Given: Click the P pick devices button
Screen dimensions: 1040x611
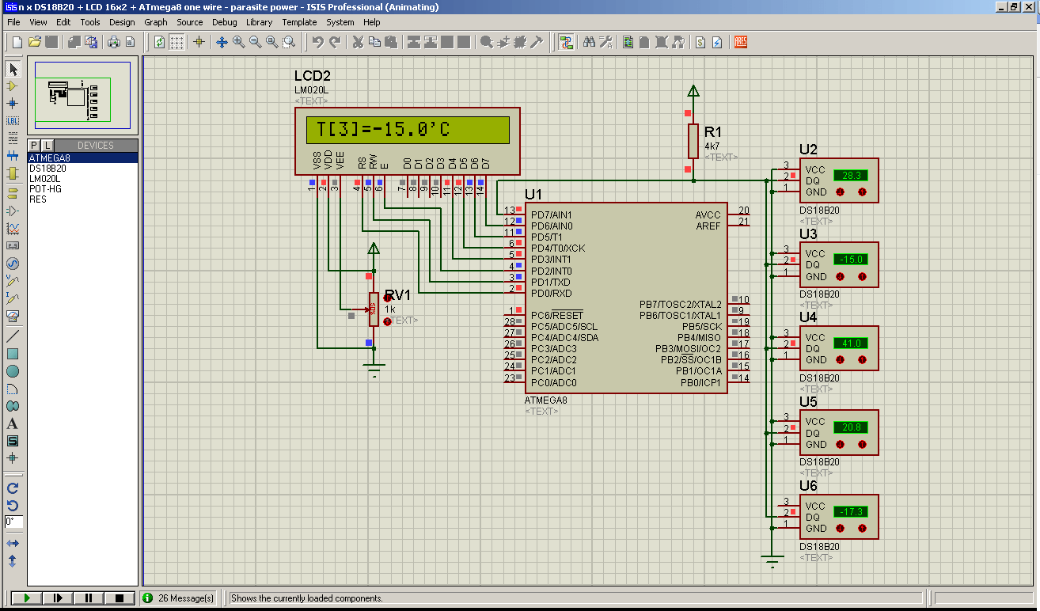Looking at the screenshot, I should tap(34, 146).
